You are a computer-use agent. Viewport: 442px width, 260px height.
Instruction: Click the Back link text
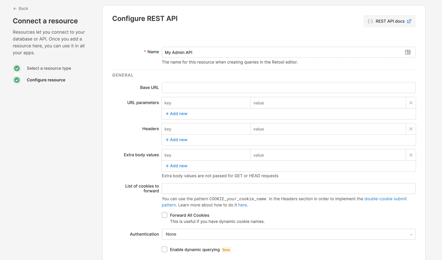tap(23, 9)
